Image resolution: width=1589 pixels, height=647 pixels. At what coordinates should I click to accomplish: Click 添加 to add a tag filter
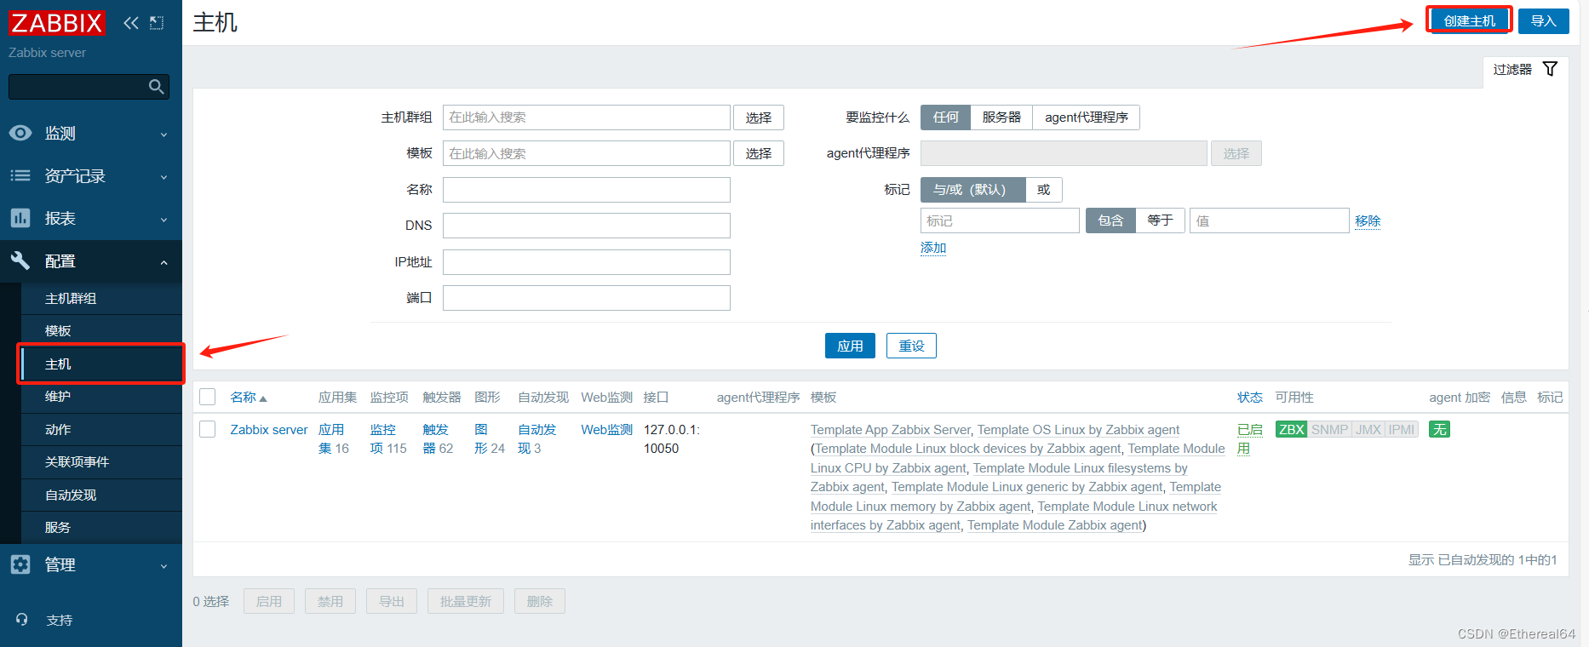933,248
